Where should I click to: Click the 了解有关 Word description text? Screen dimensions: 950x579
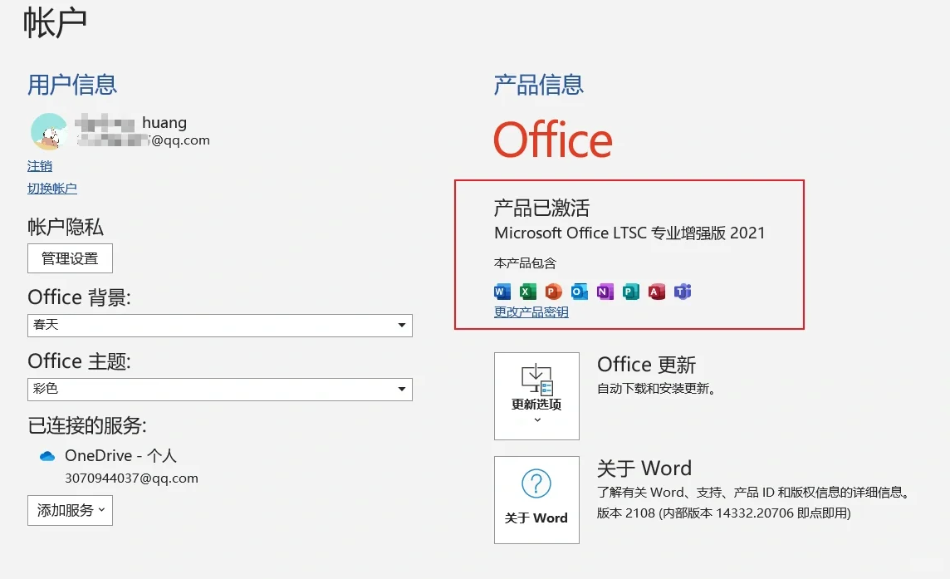click(755, 493)
